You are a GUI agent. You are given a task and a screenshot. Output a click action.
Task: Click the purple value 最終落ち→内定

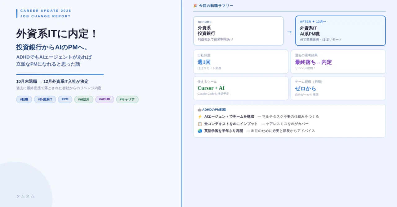coord(313,62)
